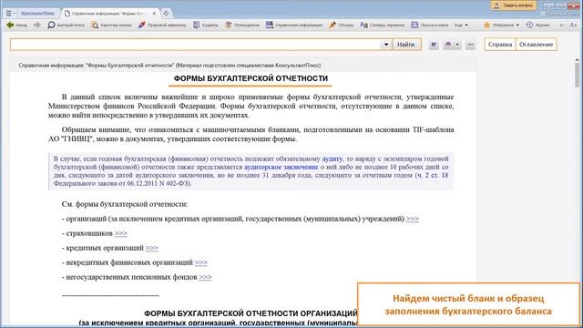Click the vertical scrollbar thumb
Screen dimensions: 583x328
point(577,75)
